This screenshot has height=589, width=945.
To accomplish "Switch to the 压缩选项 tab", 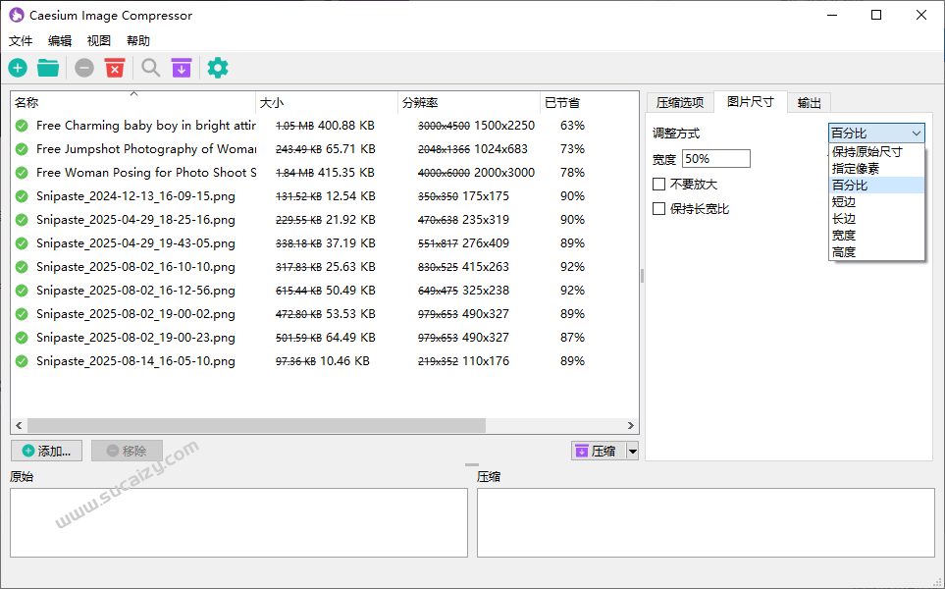I will 679,103.
